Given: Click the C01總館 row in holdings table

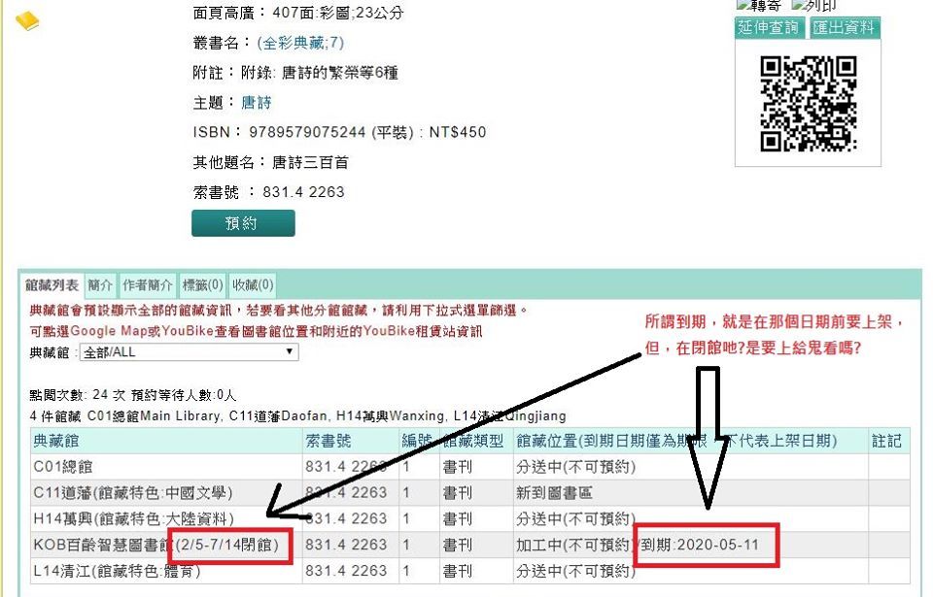Looking at the screenshot, I should pos(60,467).
